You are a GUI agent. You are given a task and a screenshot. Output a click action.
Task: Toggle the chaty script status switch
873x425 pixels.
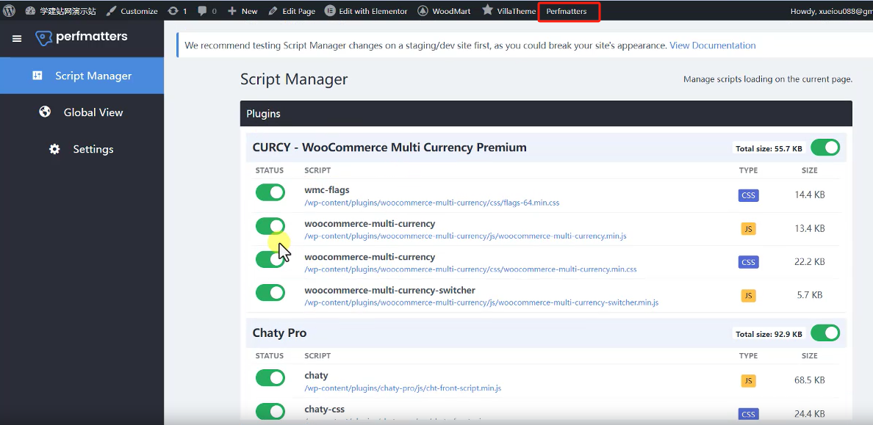coord(270,378)
